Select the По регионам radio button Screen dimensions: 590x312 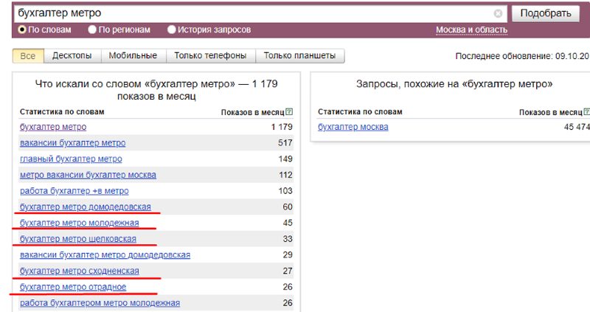92,30
